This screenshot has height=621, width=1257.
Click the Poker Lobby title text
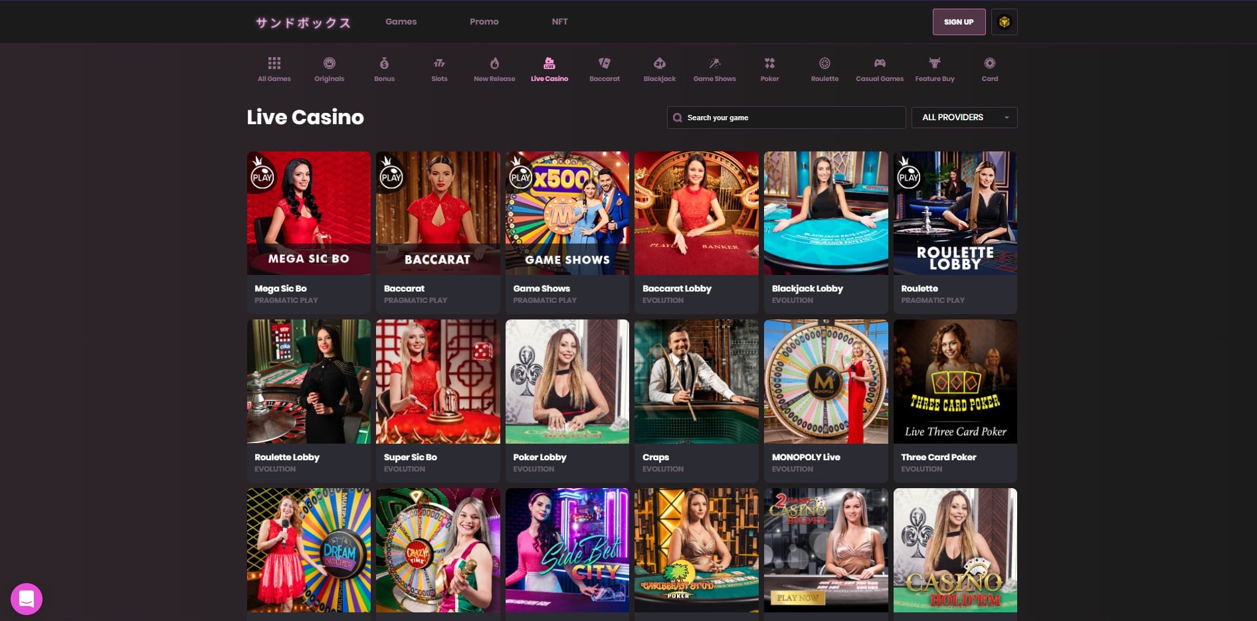click(x=539, y=457)
